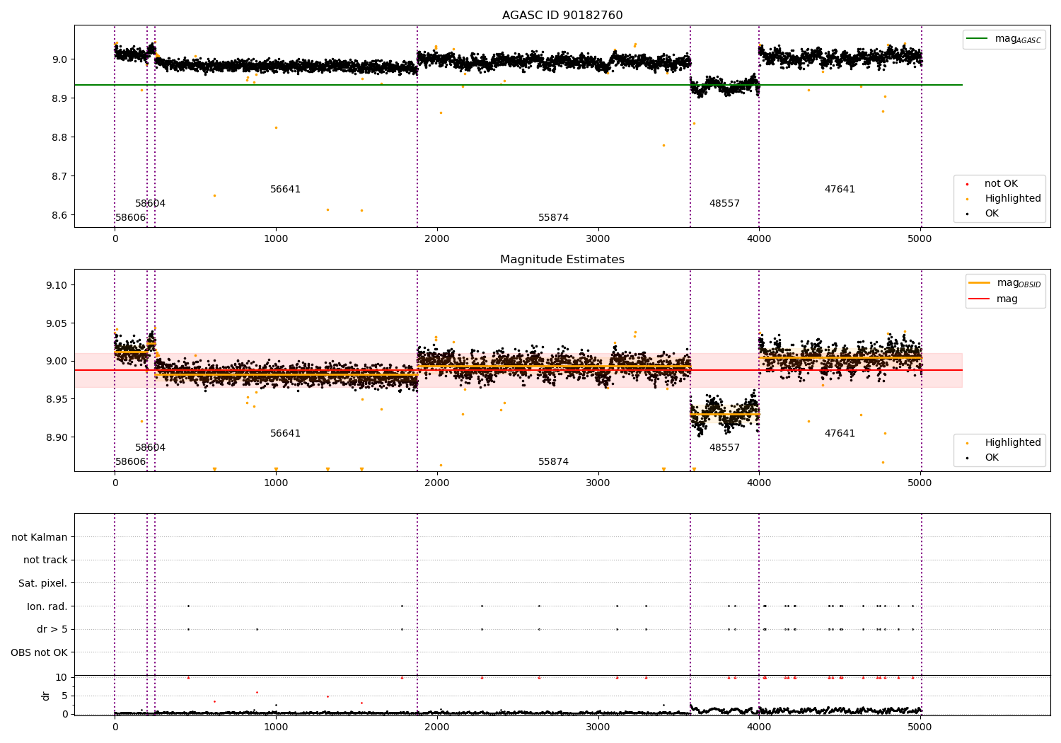The width and height of the screenshot is (1061, 743).
Task: Click obsid label 58606 in top plot
Action: [x=130, y=218]
